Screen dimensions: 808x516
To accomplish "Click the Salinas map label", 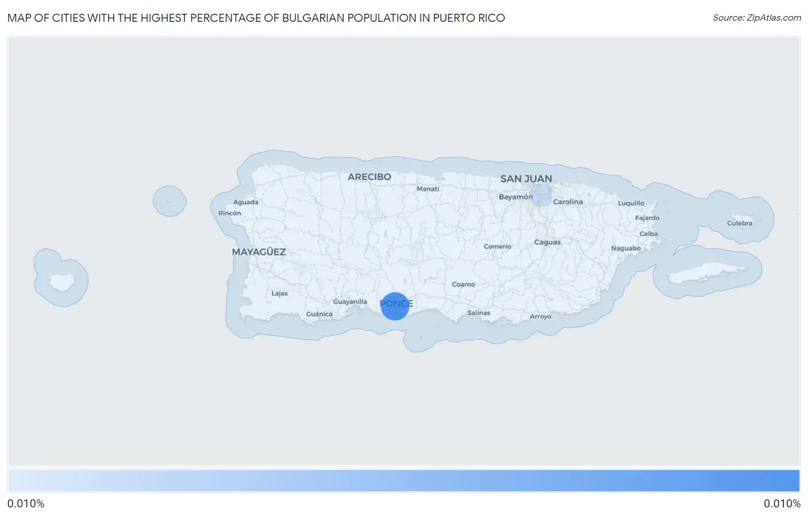I will (479, 313).
